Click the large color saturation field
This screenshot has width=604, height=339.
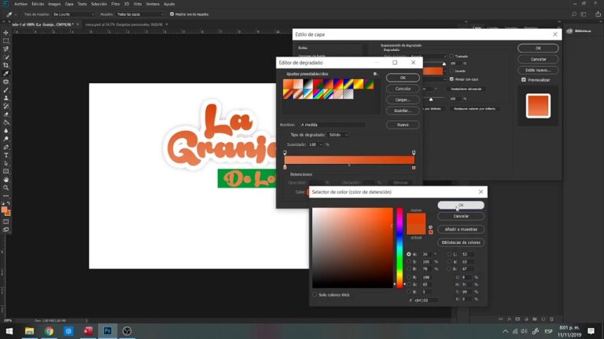click(352, 247)
